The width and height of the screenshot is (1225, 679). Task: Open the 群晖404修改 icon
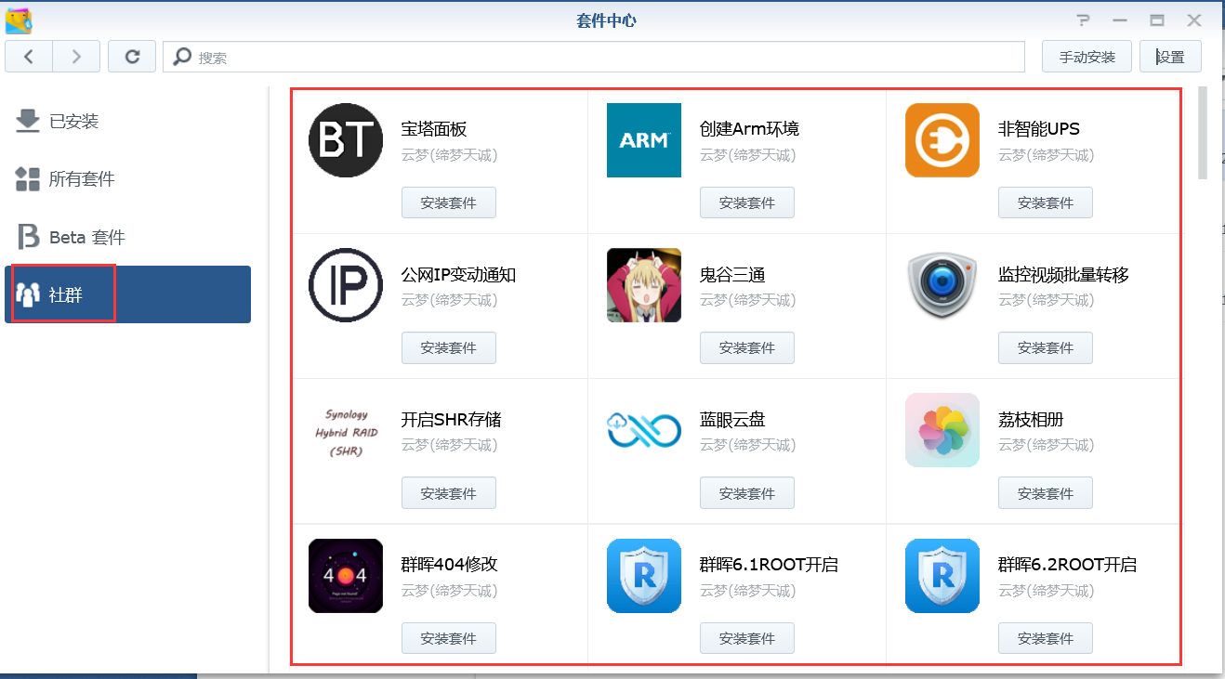(x=345, y=576)
